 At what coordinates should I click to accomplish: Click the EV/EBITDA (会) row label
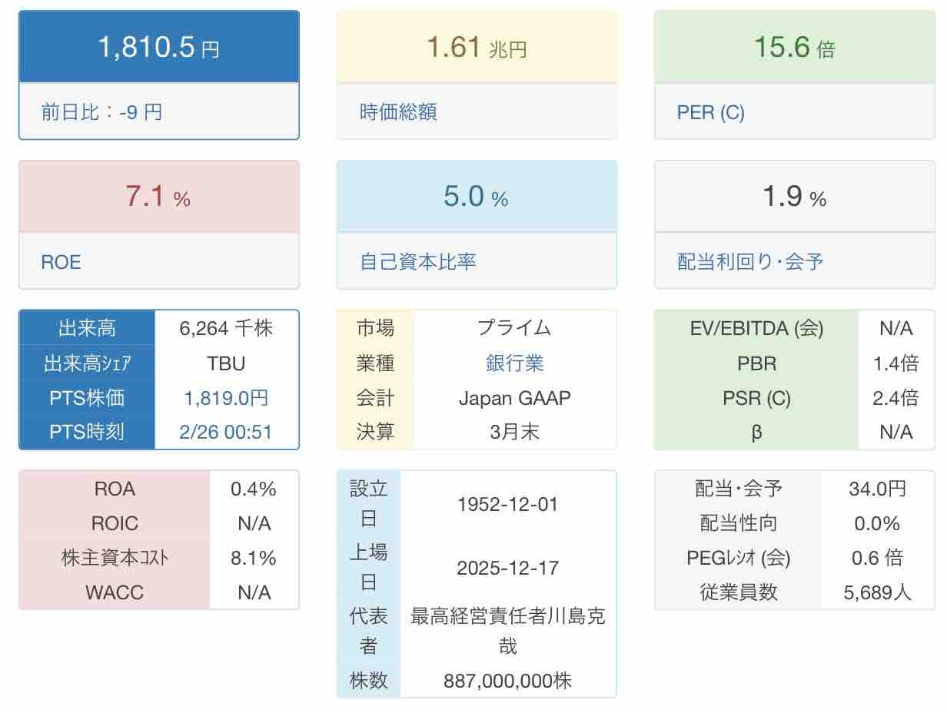(756, 329)
